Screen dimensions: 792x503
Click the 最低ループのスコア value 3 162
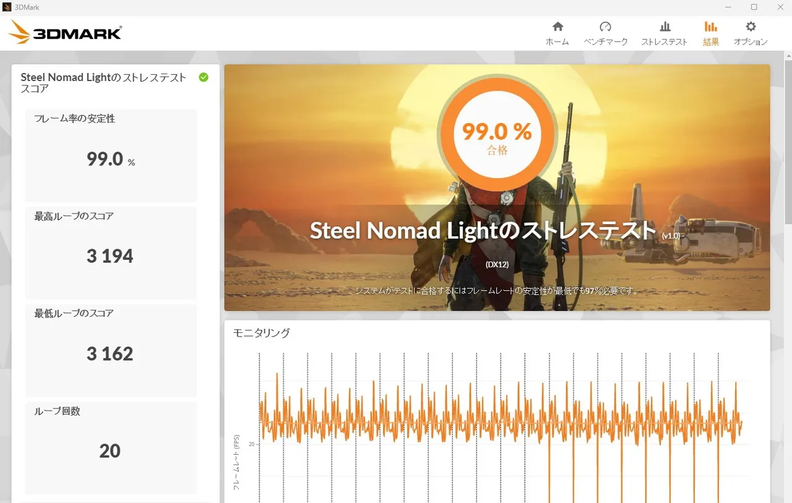pos(110,354)
